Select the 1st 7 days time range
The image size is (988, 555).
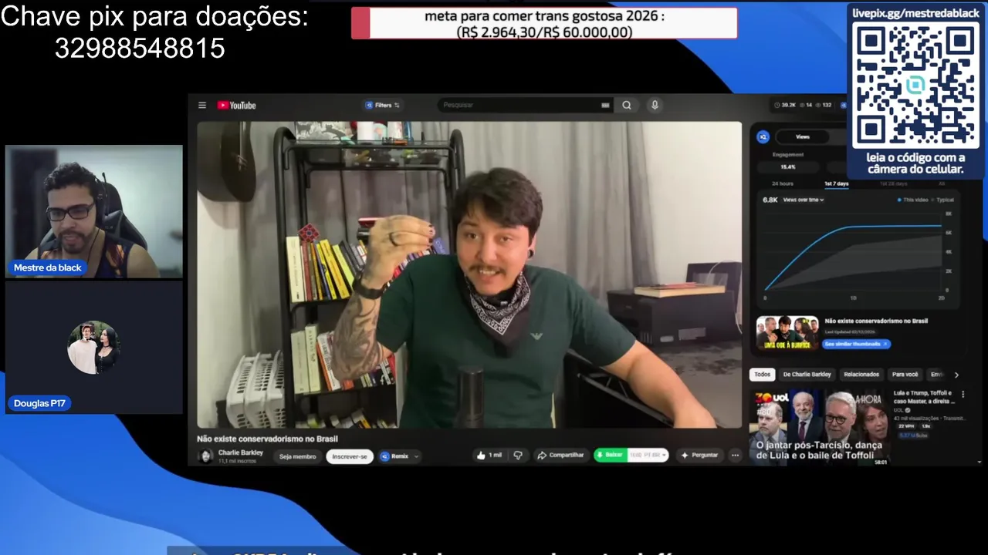836,183
